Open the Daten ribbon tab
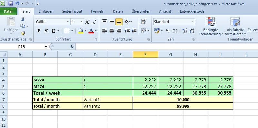The height and width of the screenshot is (128, 258). click(118, 11)
